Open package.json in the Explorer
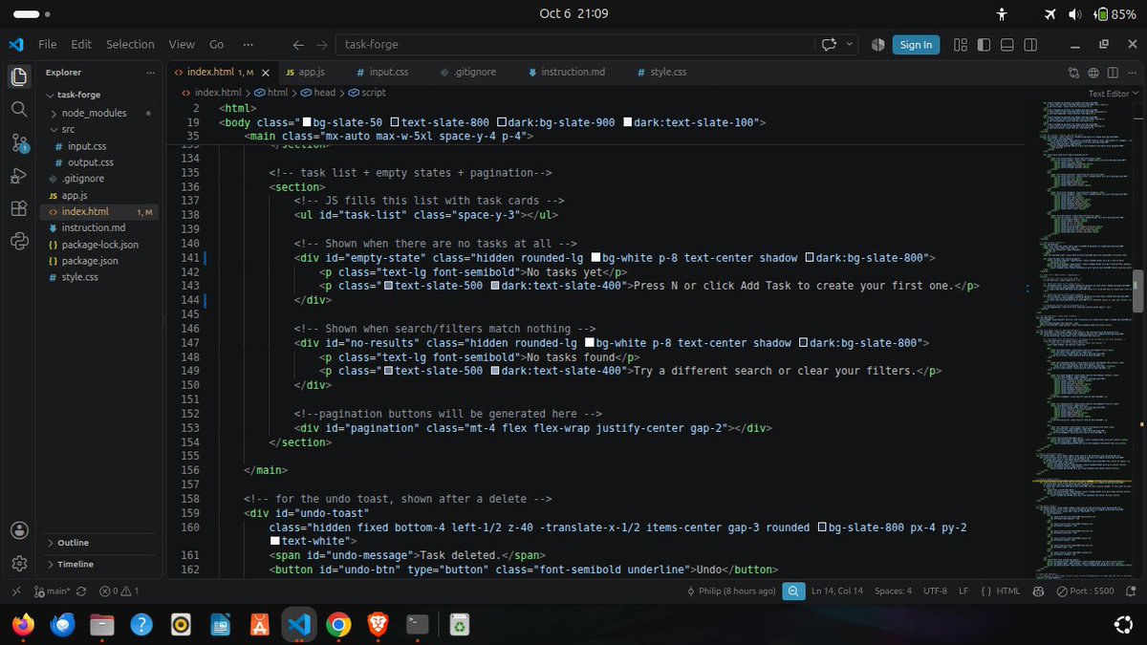 (x=90, y=261)
